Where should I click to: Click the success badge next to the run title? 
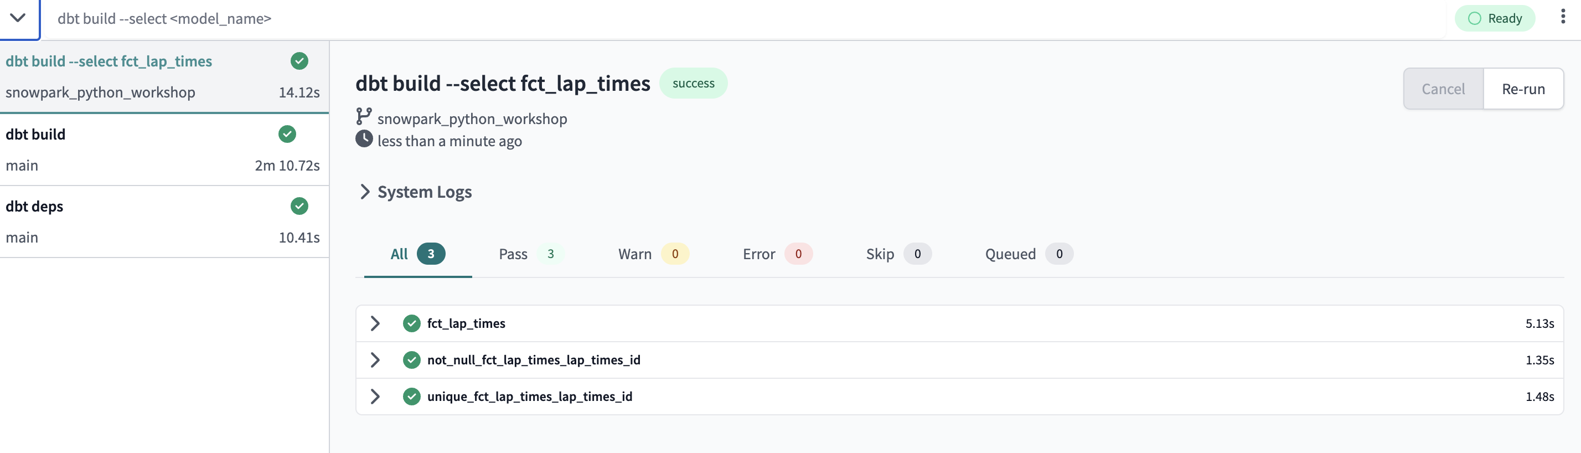click(x=694, y=83)
